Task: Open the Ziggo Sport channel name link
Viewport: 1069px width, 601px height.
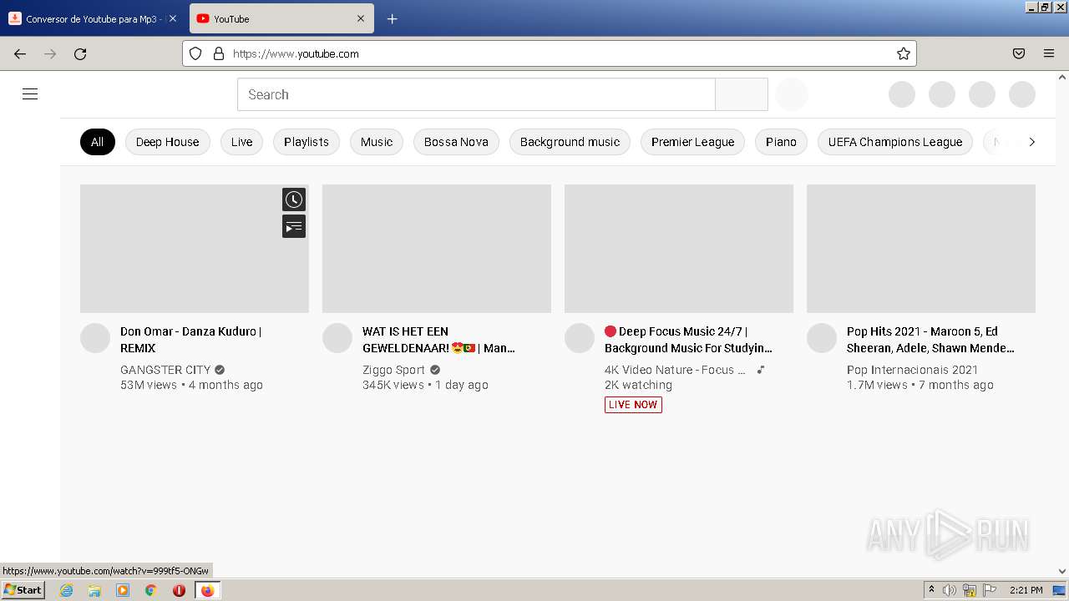Action: point(393,370)
